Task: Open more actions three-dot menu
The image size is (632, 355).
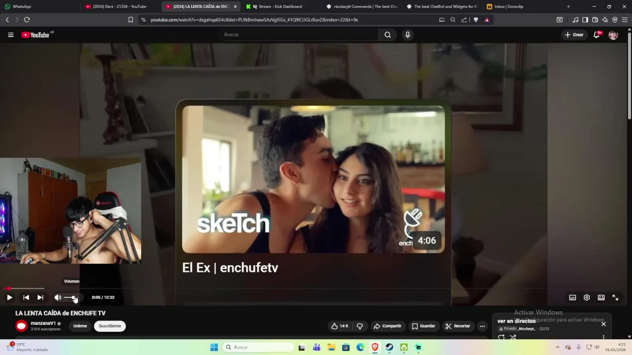Action: click(482, 326)
